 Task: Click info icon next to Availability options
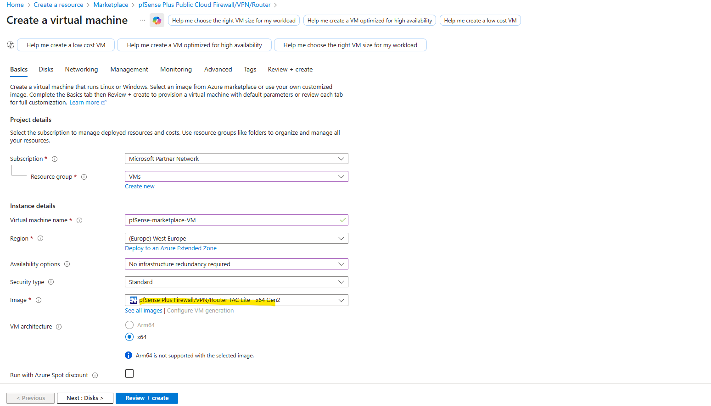67,264
